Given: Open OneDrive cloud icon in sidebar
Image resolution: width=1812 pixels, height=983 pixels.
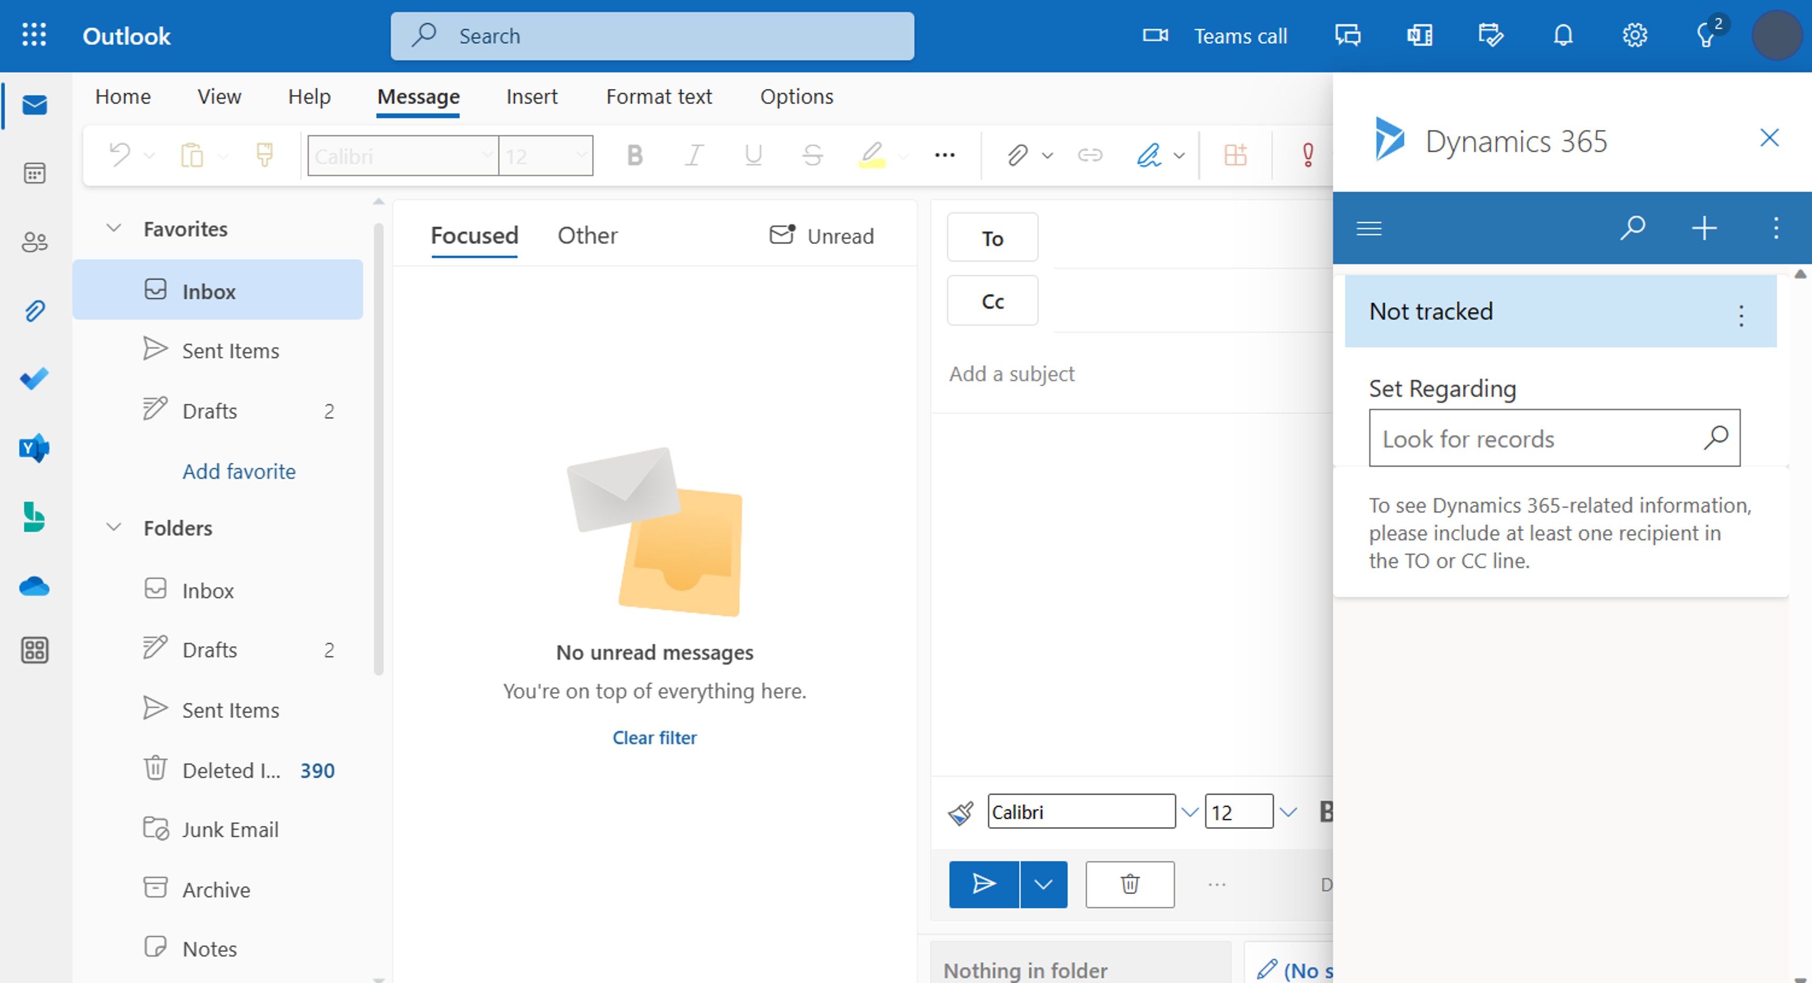Looking at the screenshot, I should coord(34,586).
